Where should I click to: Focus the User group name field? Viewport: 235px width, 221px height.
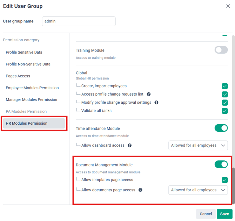coord(79,21)
